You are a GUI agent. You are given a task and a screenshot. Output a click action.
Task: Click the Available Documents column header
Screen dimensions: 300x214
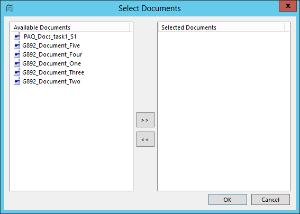(70, 27)
